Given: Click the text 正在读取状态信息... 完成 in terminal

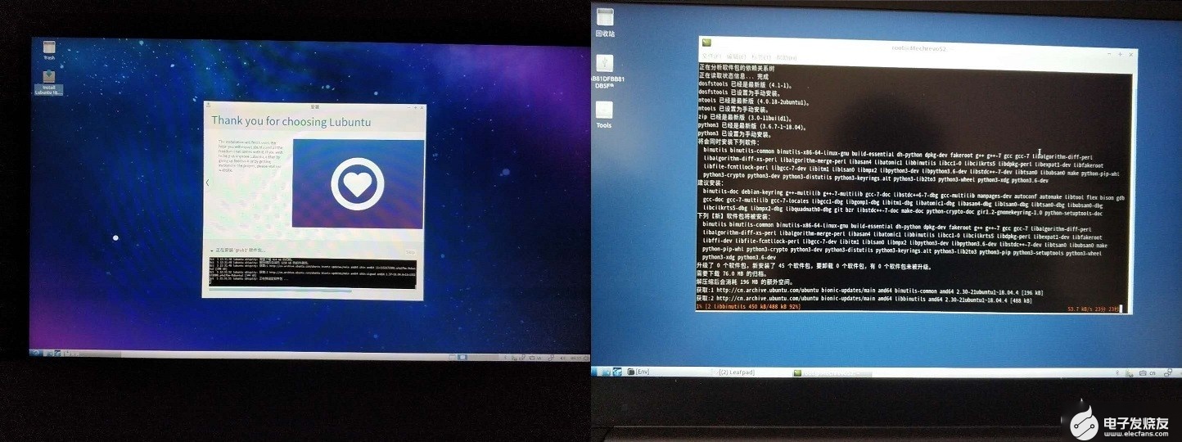Looking at the screenshot, I should click(x=733, y=77).
